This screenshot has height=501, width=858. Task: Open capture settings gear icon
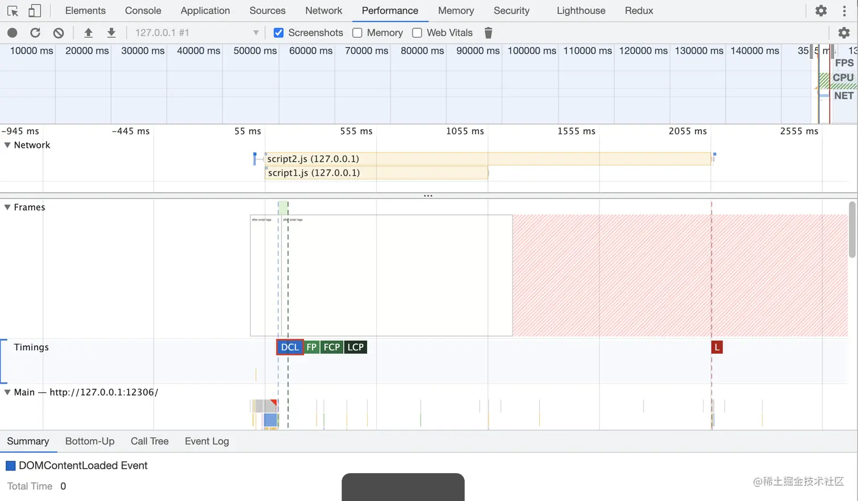click(844, 33)
